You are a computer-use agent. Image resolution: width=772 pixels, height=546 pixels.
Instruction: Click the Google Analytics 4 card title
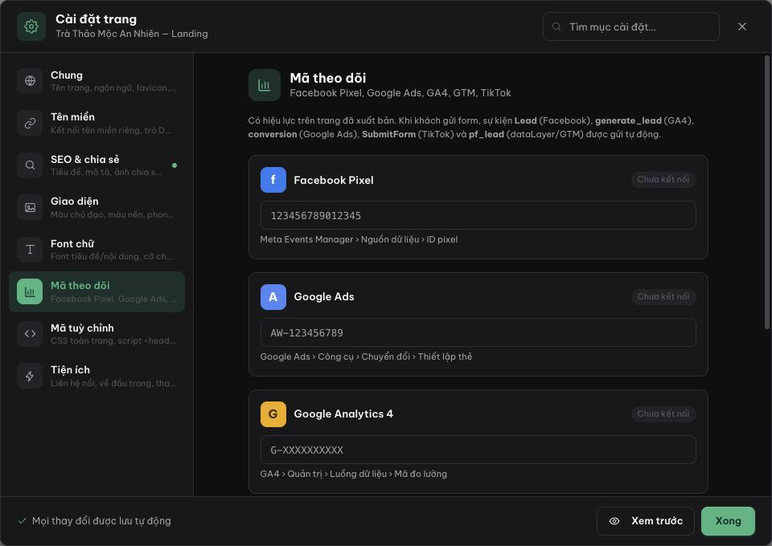point(343,414)
